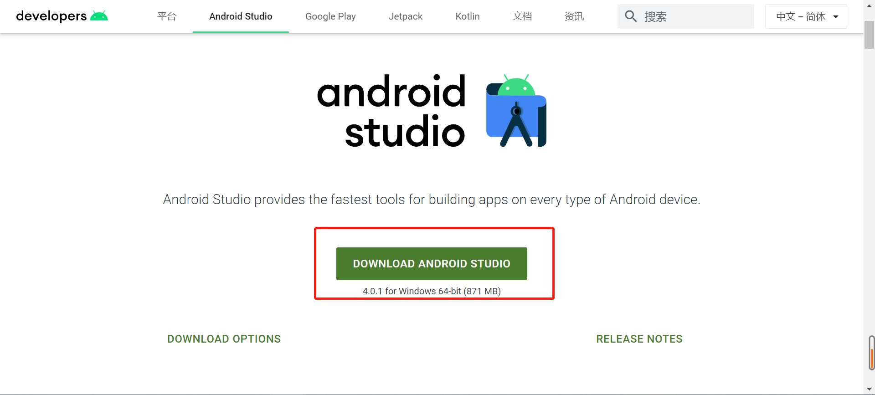Select the Android Studio tab

pyautogui.click(x=241, y=16)
